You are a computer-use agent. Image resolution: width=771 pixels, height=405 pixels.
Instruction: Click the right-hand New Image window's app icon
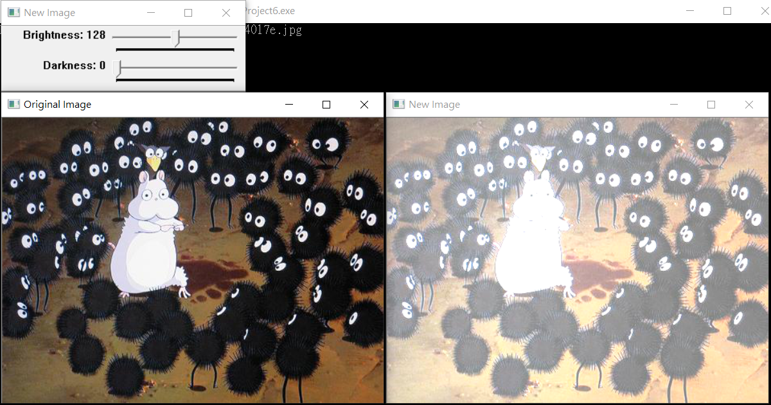[398, 104]
